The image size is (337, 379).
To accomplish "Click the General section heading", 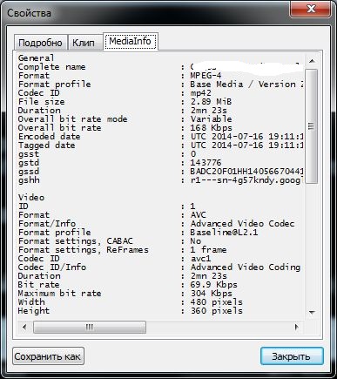I will (36, 58).
